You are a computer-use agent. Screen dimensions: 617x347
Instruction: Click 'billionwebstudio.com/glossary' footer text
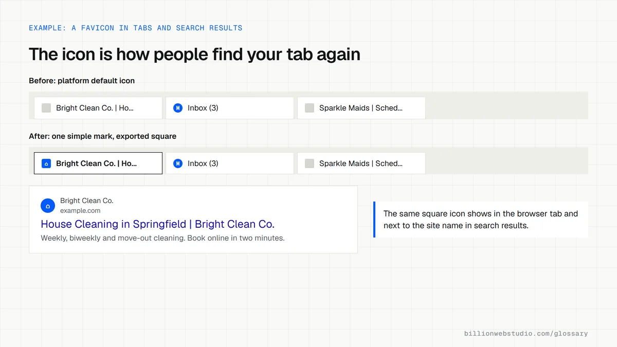click(526, 334)
